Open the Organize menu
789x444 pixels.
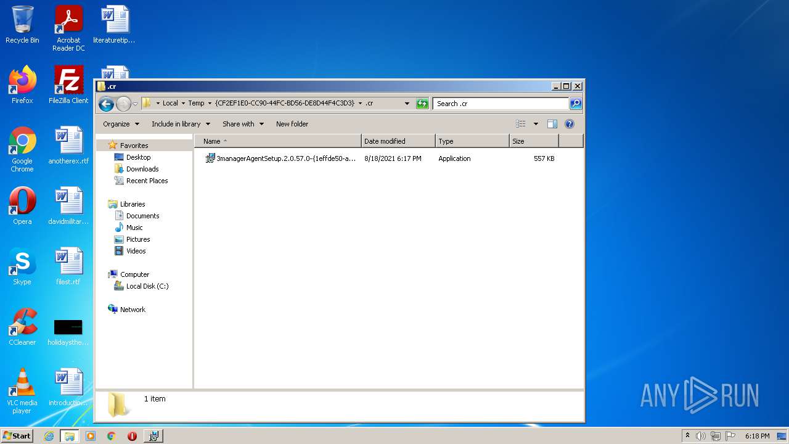pyautogui.click(x=121, y=124)
